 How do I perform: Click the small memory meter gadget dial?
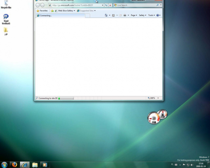point(163,114)
